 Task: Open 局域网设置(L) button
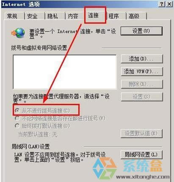(x=141, y=155)
